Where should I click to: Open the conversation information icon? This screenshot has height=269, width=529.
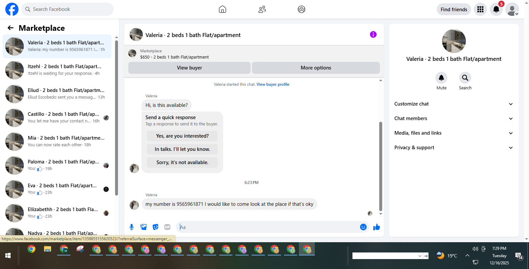373,34
